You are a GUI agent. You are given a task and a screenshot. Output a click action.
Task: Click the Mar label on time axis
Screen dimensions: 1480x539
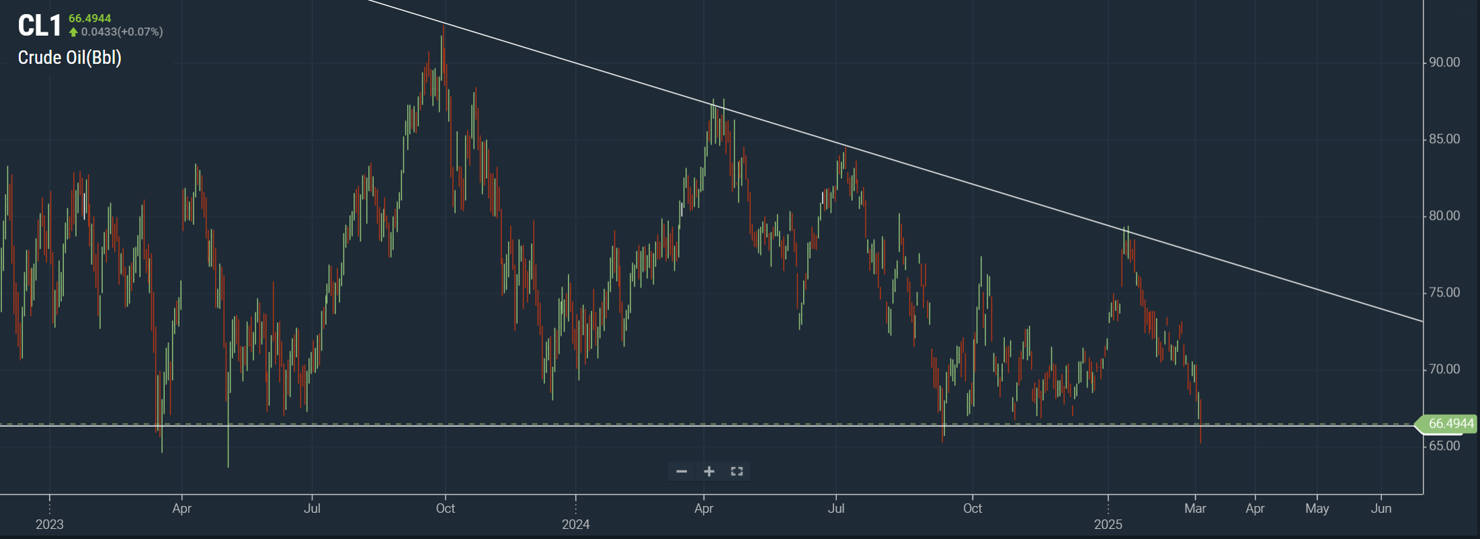[x=1195, y=509]
